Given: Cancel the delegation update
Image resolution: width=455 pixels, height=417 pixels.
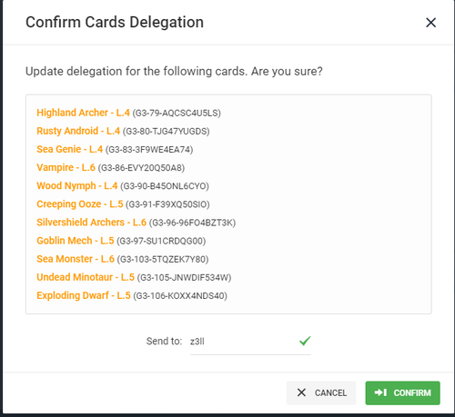Looking at the screenshot, I should point(321,392).
